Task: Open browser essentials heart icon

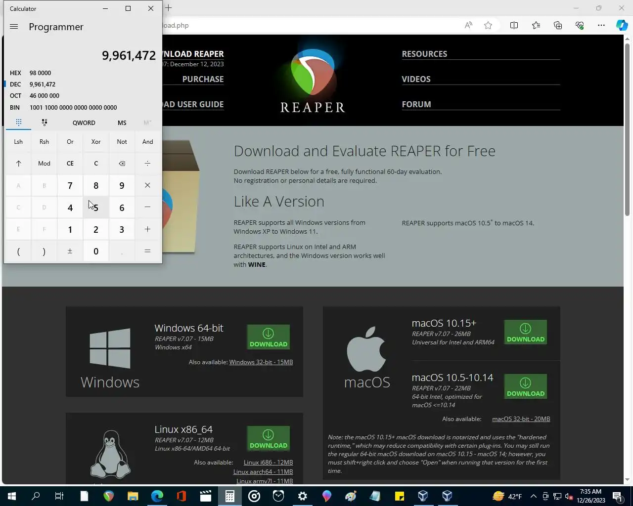Action: pyautogui.click(x=580, y=25)
